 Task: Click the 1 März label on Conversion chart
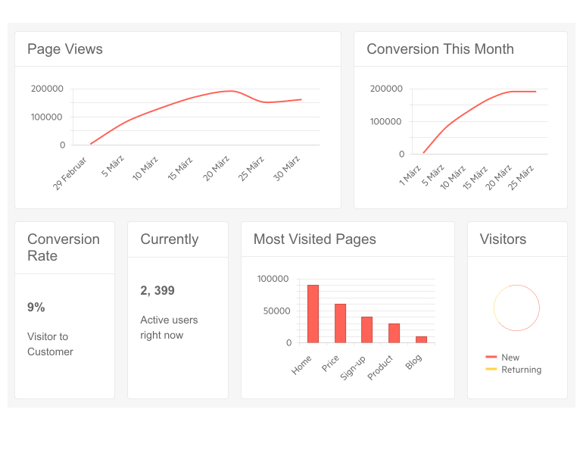(411, 175)
